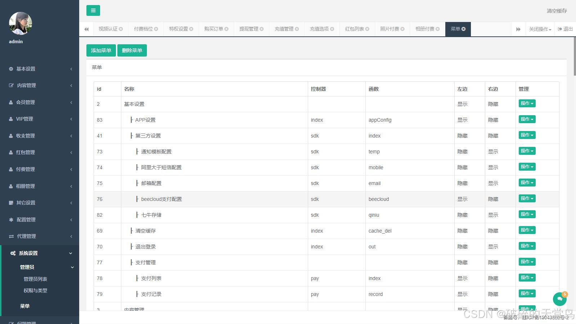This screenshot has height=324, width=576.
Task: Expand the 相册管理 sidebar menu
Action: click(x=40, y=186)
